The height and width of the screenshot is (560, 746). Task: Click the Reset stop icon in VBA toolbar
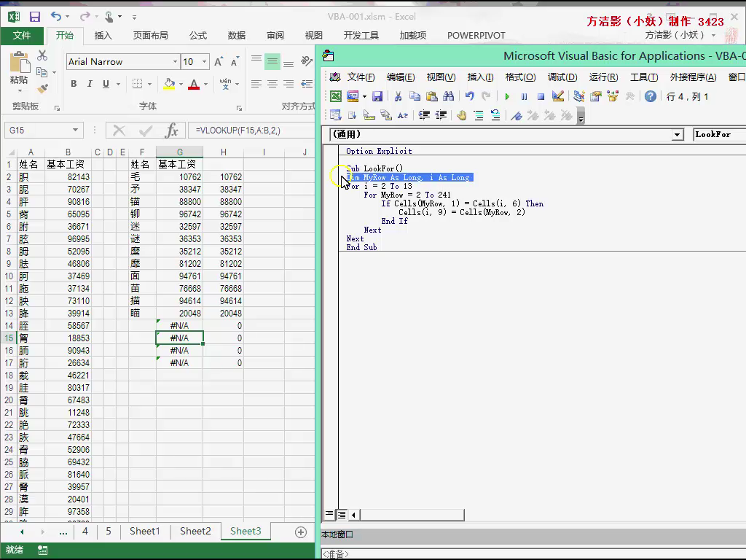[x=541, y=97]
